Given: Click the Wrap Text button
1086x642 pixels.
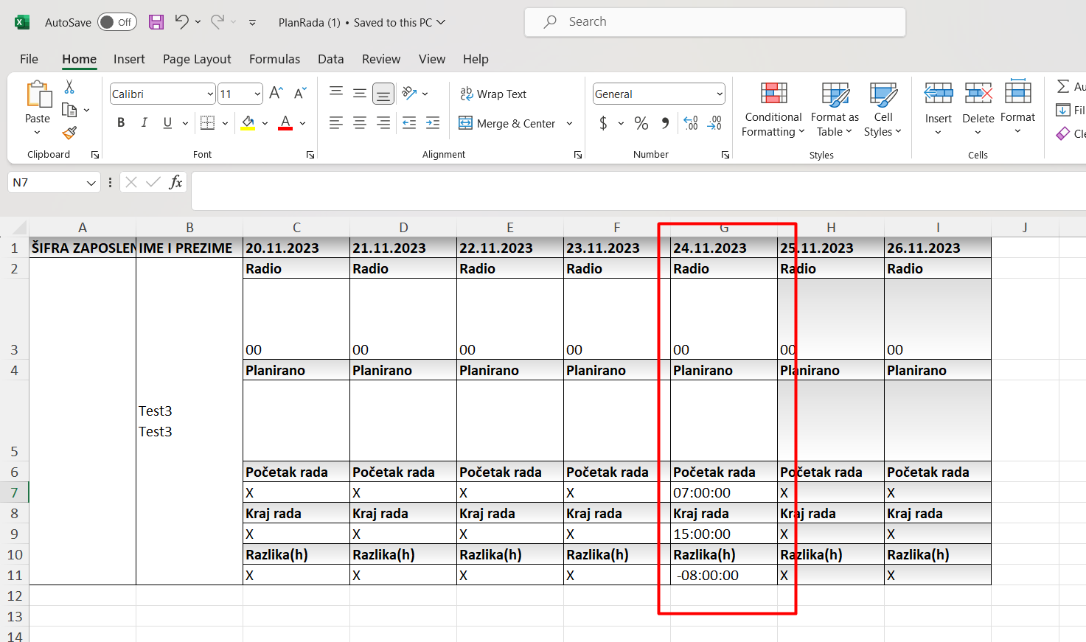Looking at the screenshot, I should [x=493, y=94].
